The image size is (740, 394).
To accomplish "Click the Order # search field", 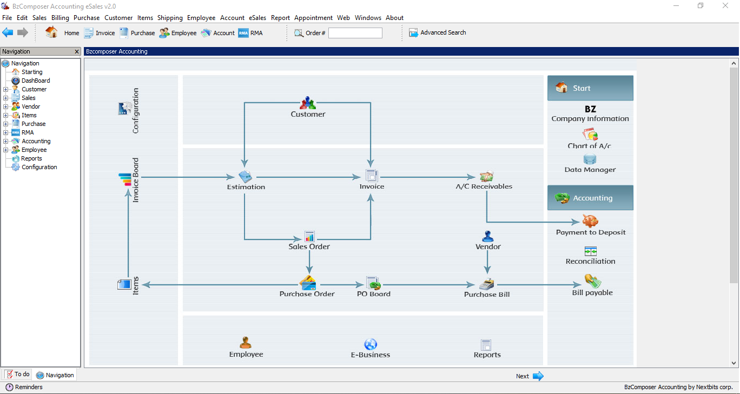I will (355, 33).
